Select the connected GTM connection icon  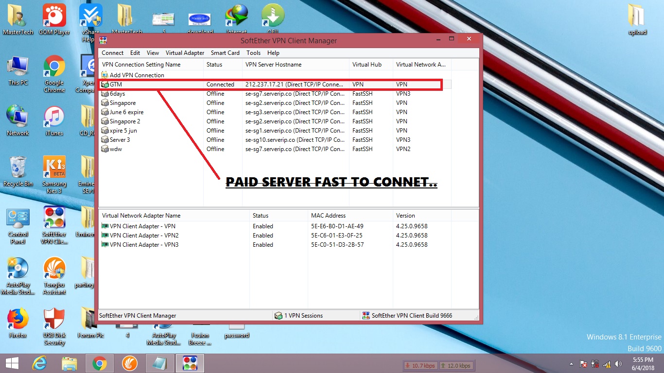105,85
